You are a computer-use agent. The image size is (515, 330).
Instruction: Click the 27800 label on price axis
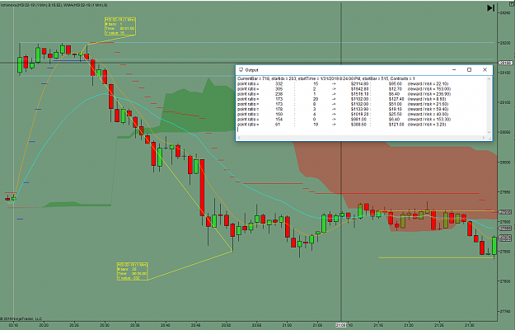pyautogui.click(x=505, y=281)
